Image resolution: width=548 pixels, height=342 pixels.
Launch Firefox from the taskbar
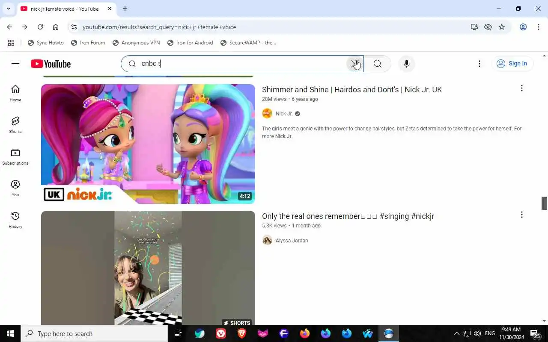click(x=305, y=333)
